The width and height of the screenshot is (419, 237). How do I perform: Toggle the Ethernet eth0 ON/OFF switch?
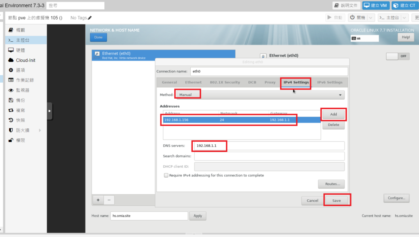(x=397, y=56)
